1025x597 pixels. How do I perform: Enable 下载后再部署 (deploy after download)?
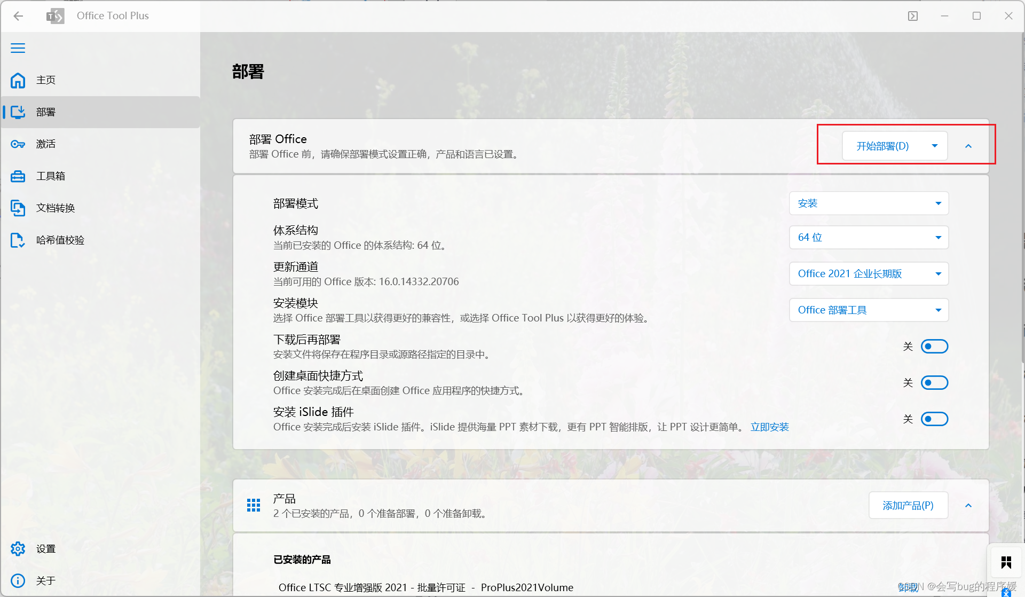pos(934,346)
